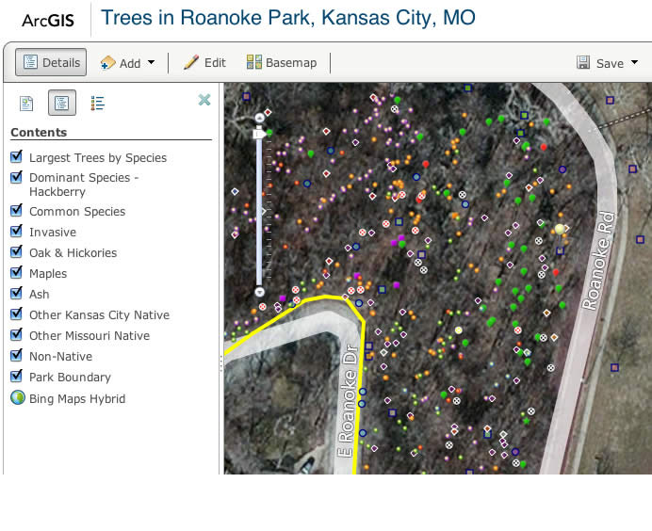652x531 pixels.
Task: Select the Contents view icon
Action: 62,103
